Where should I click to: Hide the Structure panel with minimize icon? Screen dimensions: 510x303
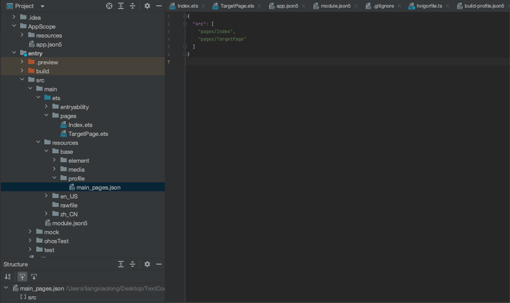coord(159,264)
